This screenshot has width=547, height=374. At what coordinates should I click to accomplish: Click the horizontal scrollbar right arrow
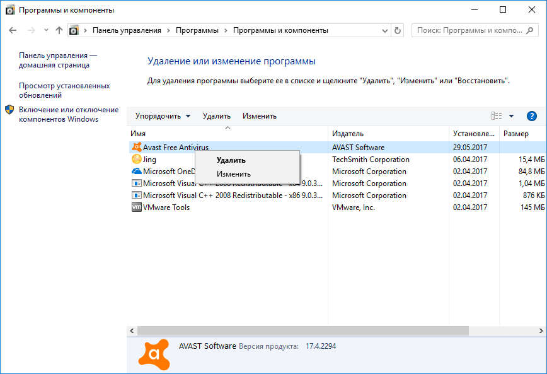541,330
